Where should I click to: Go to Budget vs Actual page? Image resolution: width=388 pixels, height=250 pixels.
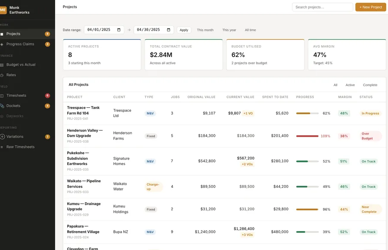click(x=28, y=65)
